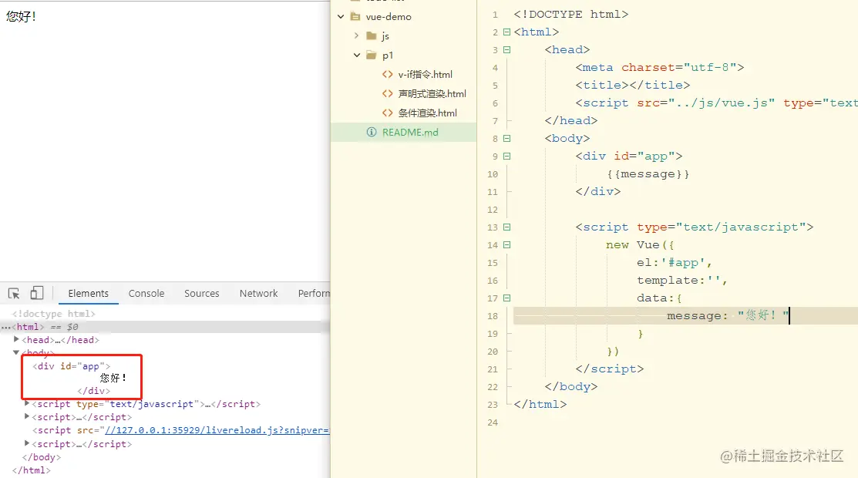The image size is (858, 478).
Task: Select the html element row in DevTools
Action: 165,327
